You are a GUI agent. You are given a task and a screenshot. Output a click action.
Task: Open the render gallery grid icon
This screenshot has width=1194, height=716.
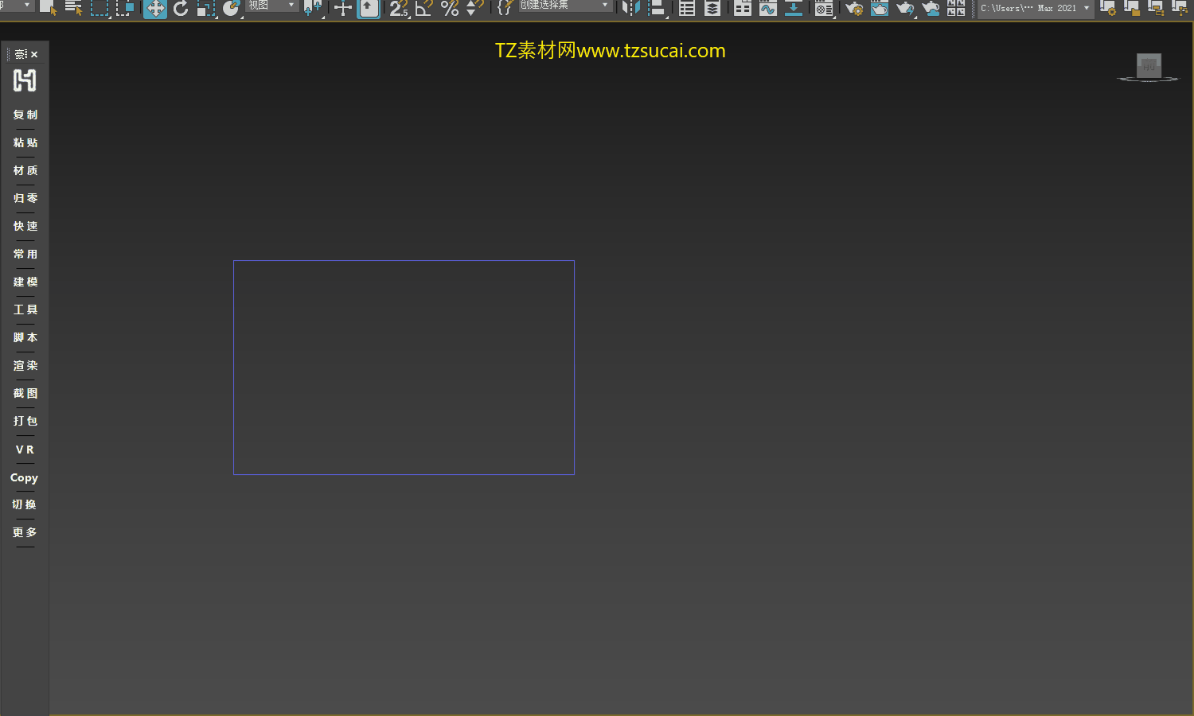pyautogui.click(x=956, y=8)
